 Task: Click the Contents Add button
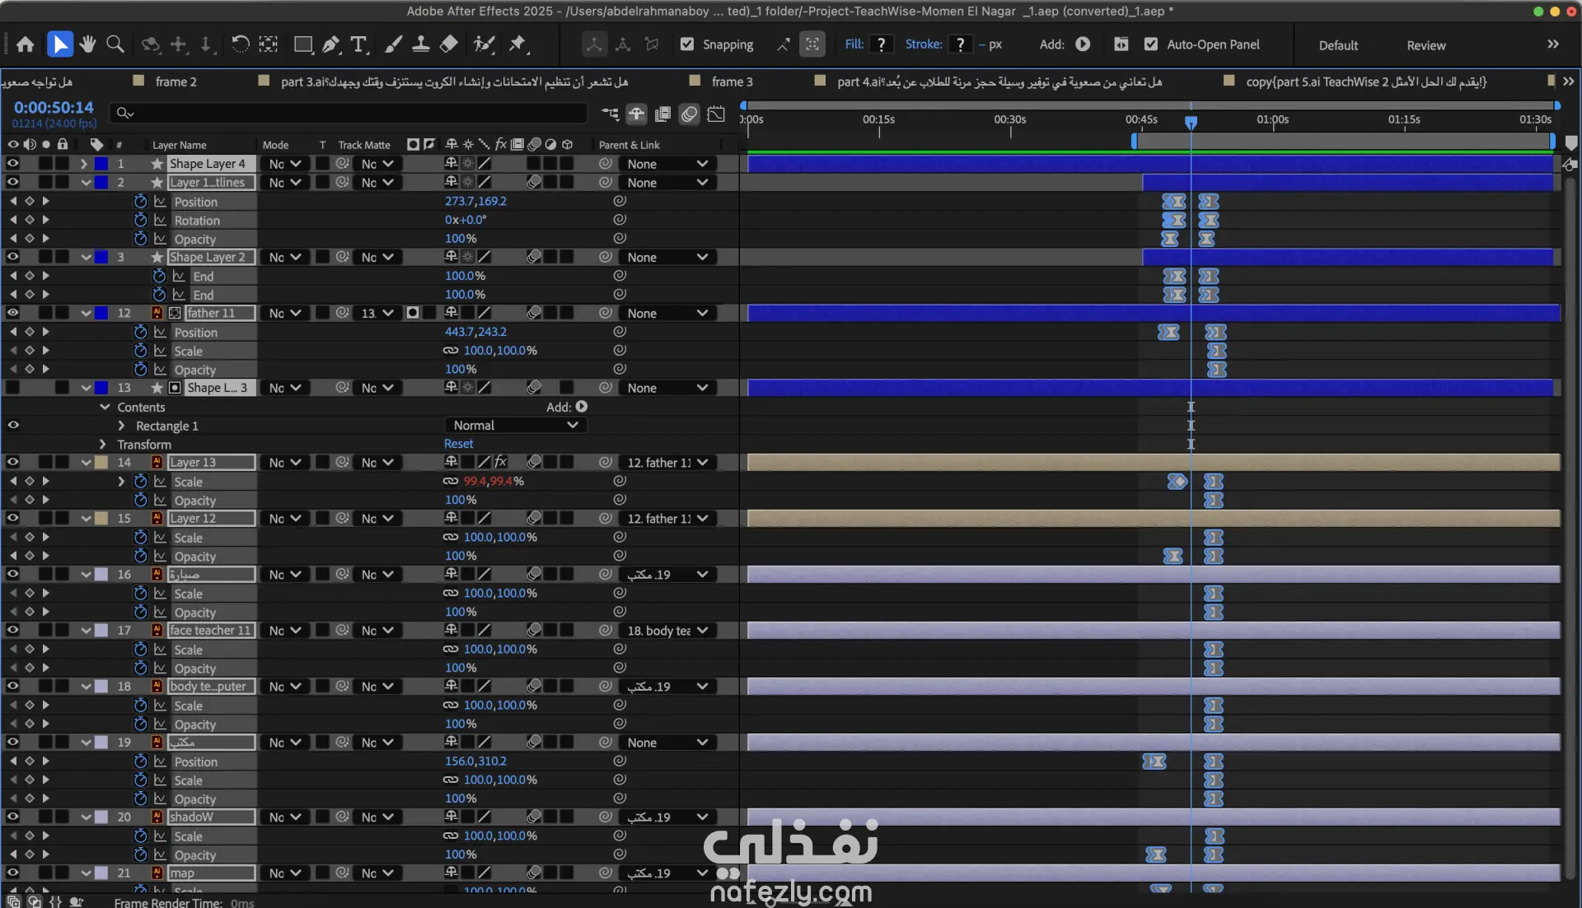(x=582, y=407)
